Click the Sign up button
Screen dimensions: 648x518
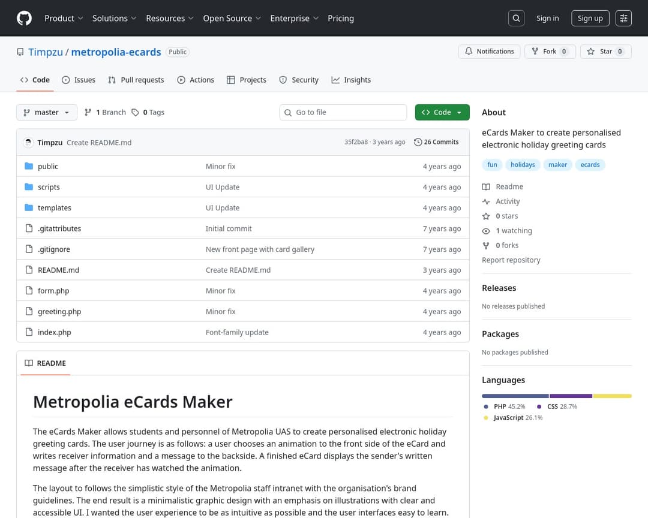pyautogui.click(x=590, y=18)
